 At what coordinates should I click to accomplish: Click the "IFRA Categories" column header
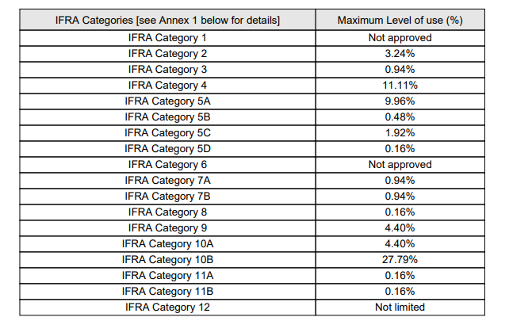[x=166, y=20]
